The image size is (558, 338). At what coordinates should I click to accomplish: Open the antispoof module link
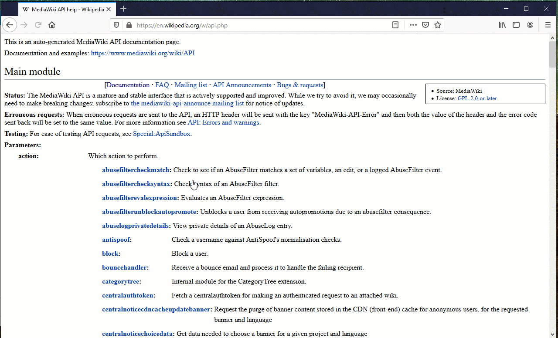[x=116, y=240]
